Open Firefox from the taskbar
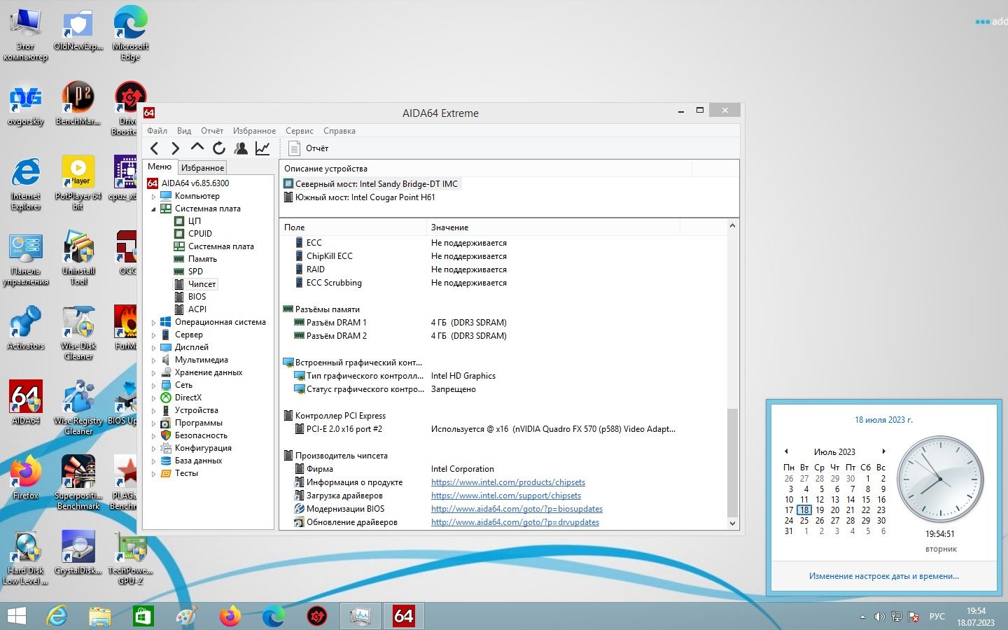Image resolution: width=1008 pixels, height=630 pixels. [x=230, y=616]
